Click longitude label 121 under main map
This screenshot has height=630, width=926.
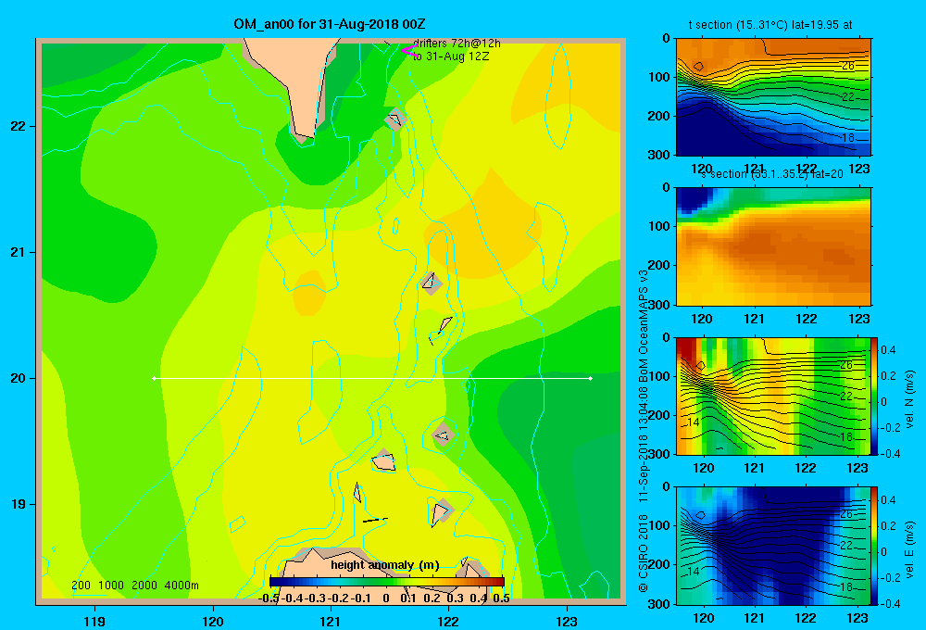331,621
